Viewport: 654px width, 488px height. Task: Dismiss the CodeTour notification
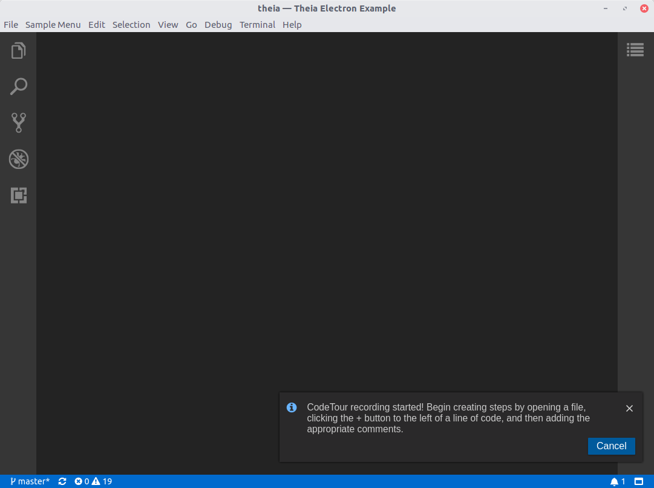tap(629, 408)
